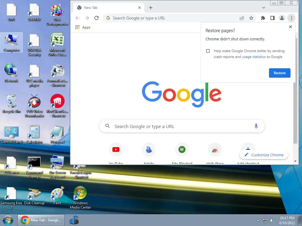Select the FormatFactory shortcut
This screenshot has height=226, width=302.
57,76
